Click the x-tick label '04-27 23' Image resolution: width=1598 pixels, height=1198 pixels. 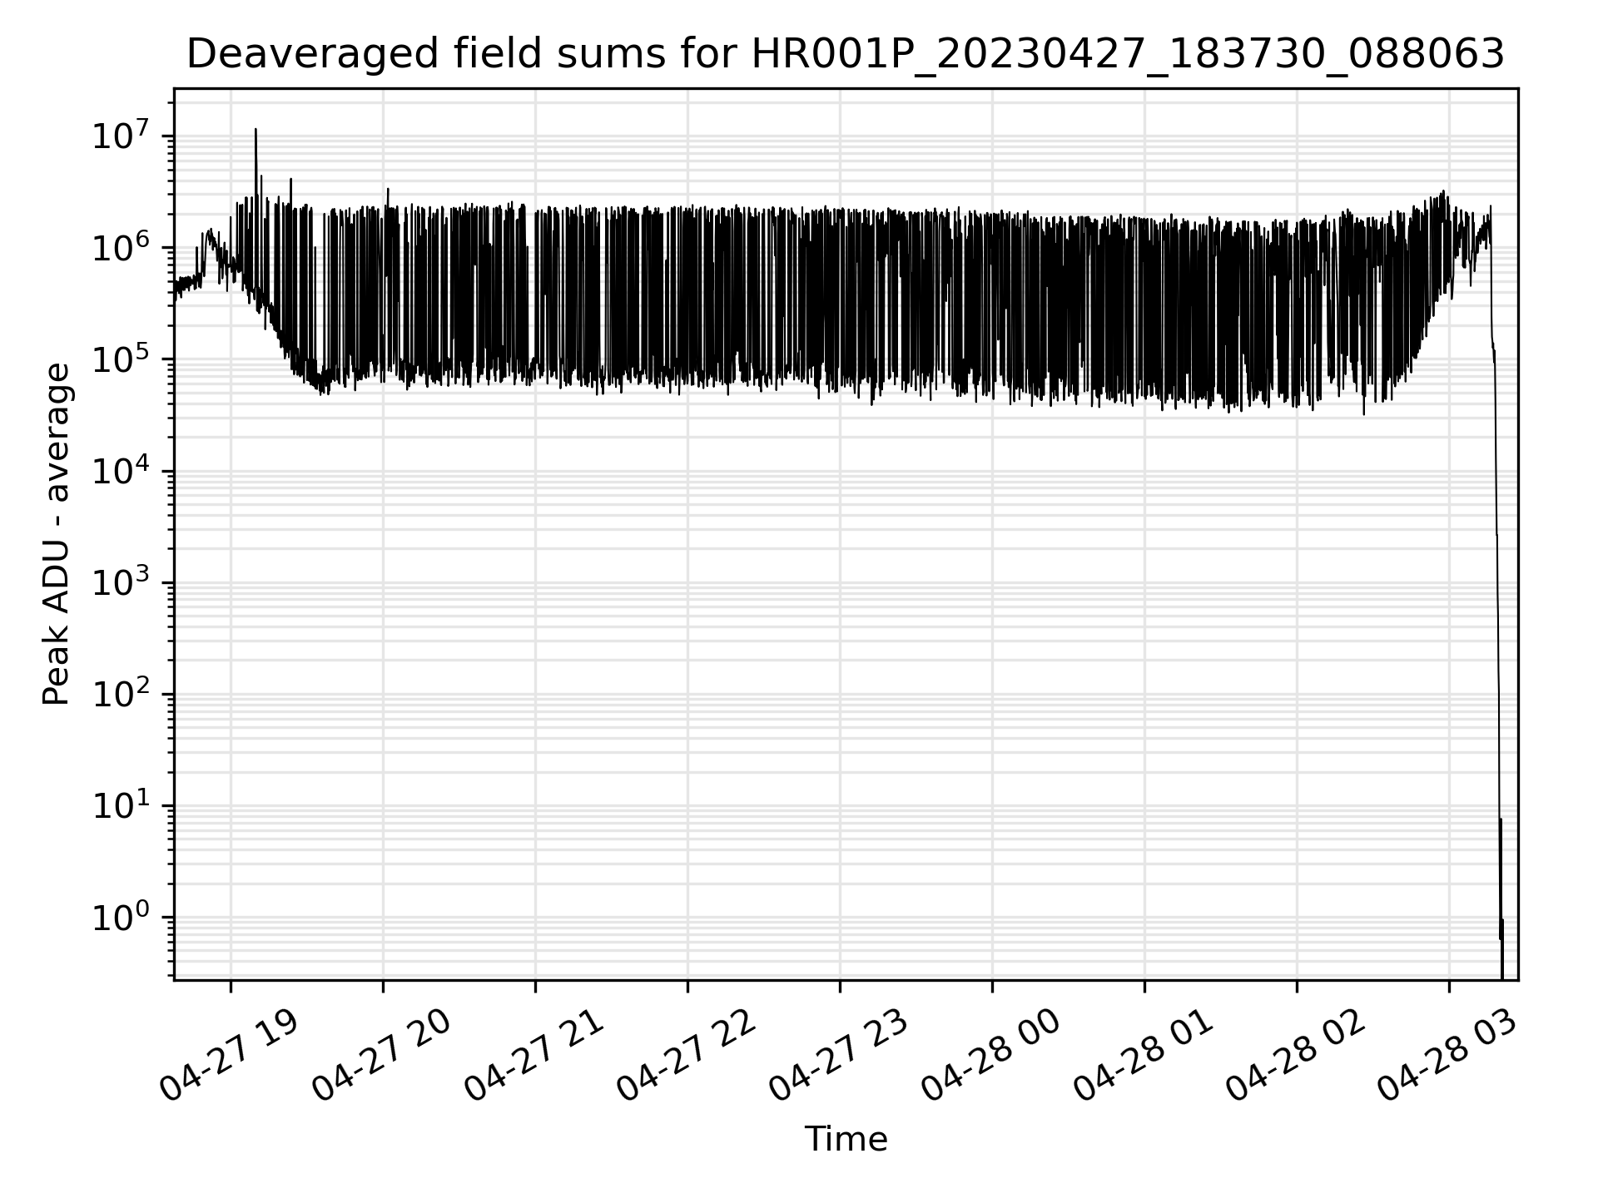(838, 1055)
